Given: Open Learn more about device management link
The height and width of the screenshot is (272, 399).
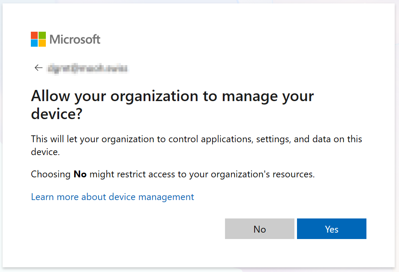Looking at the screenshot, I should pos(112,197).
